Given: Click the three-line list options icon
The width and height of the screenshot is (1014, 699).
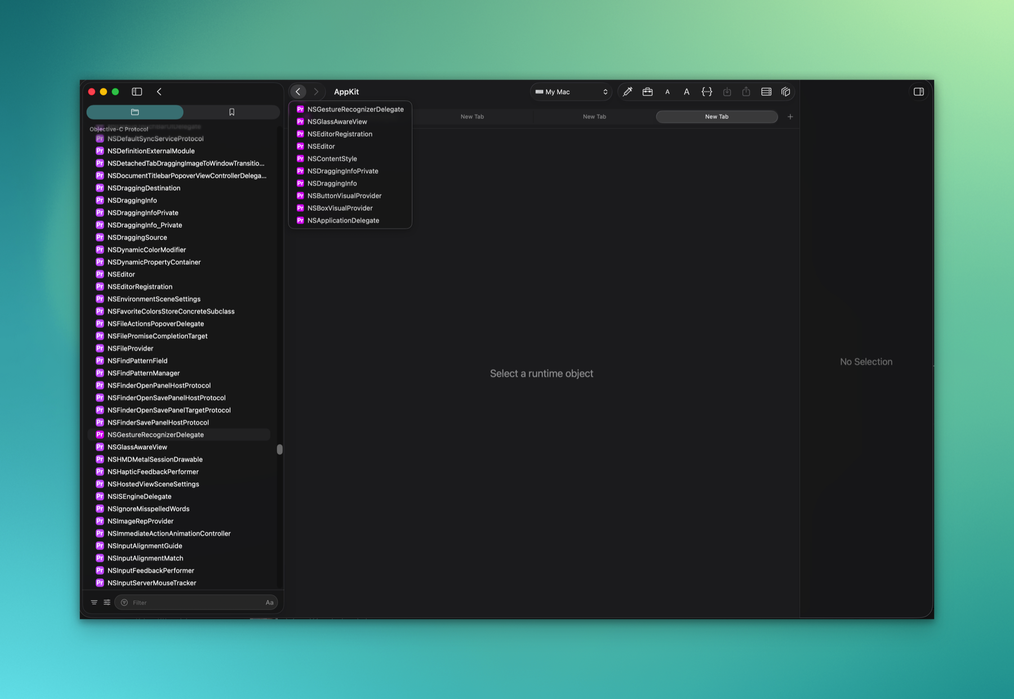Looking at the screenshot, I should [x=94, y=603].
